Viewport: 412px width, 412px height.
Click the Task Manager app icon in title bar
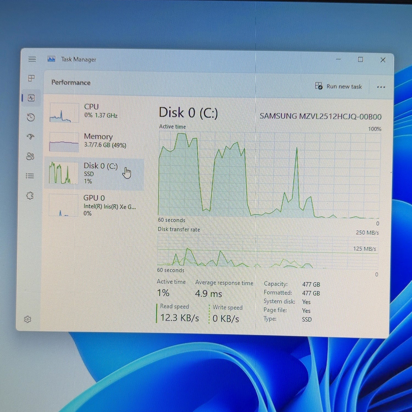coord(51,59)
